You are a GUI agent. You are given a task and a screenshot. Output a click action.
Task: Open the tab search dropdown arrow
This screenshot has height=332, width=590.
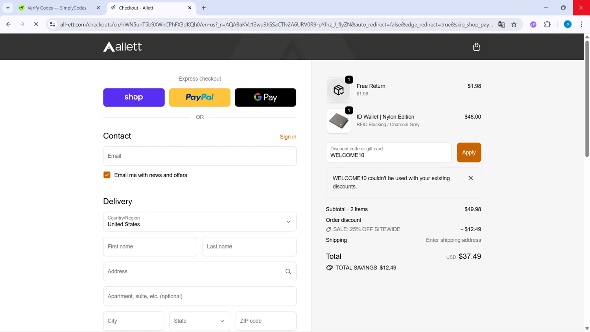[8, 8]
